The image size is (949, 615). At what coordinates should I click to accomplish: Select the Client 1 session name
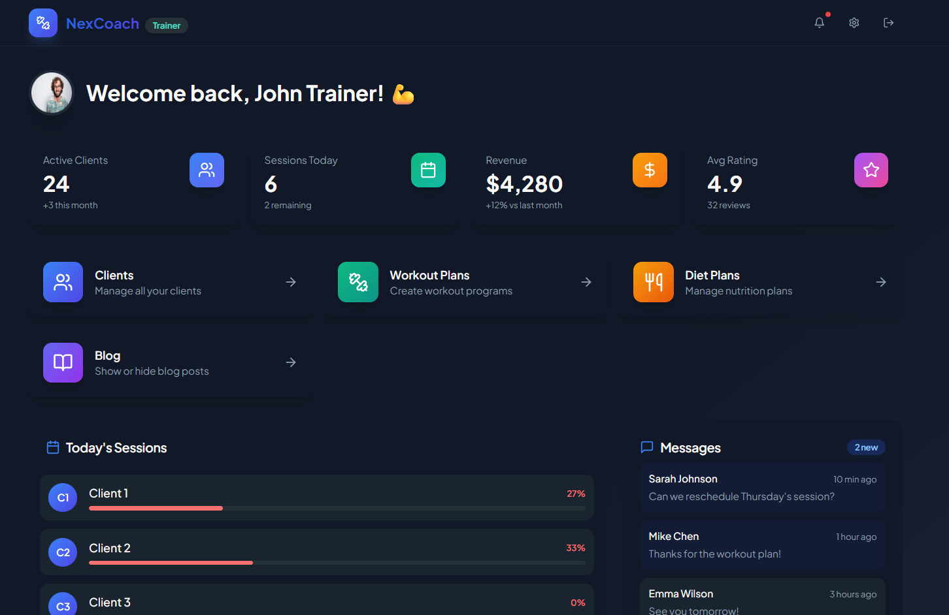click(x=108, y=494)
